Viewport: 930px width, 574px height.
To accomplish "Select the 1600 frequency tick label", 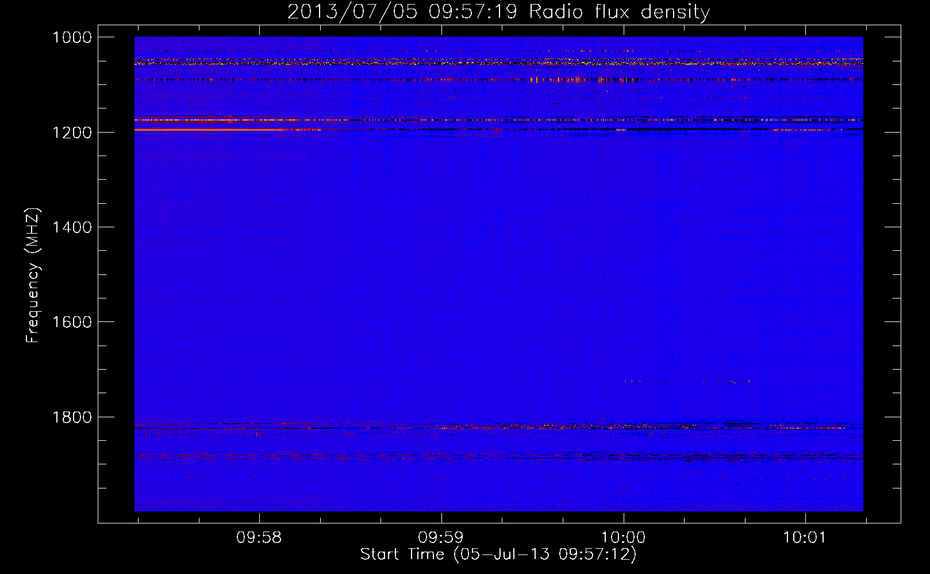I will click(x=72, y=322).
